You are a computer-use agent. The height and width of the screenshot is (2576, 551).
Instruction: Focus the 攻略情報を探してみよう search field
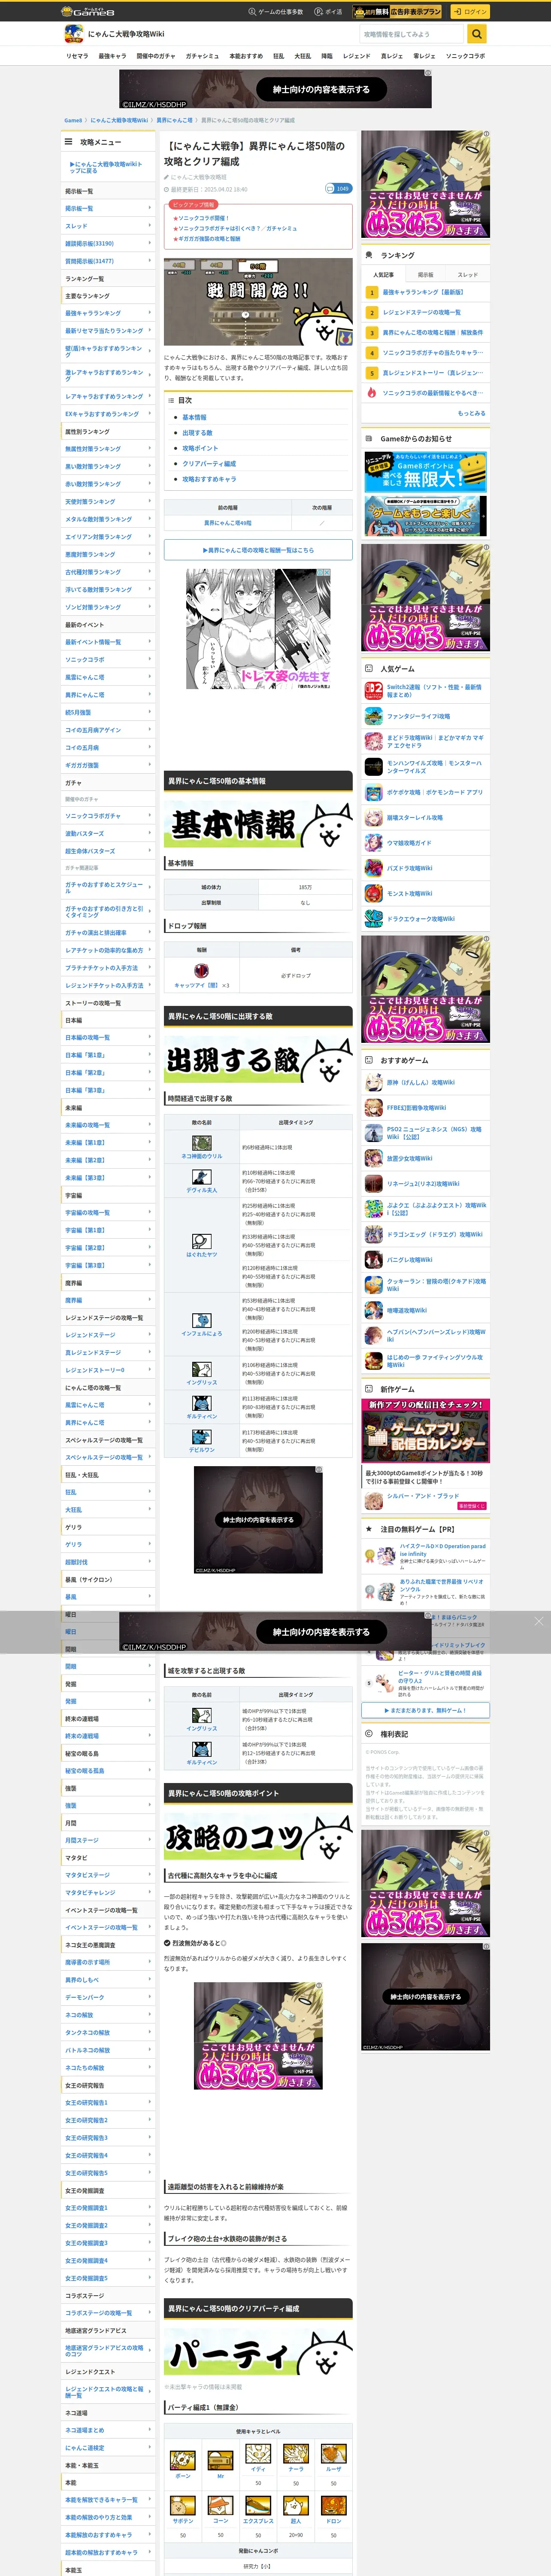coord(412,34)
